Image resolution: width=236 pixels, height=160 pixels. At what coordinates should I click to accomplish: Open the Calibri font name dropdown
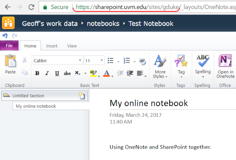coord(80,60)
